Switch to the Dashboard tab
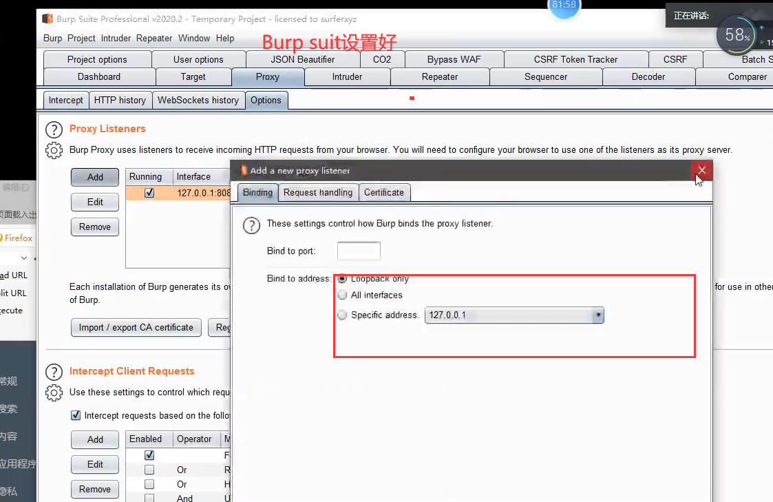773x502 pixels. point(99,76)
